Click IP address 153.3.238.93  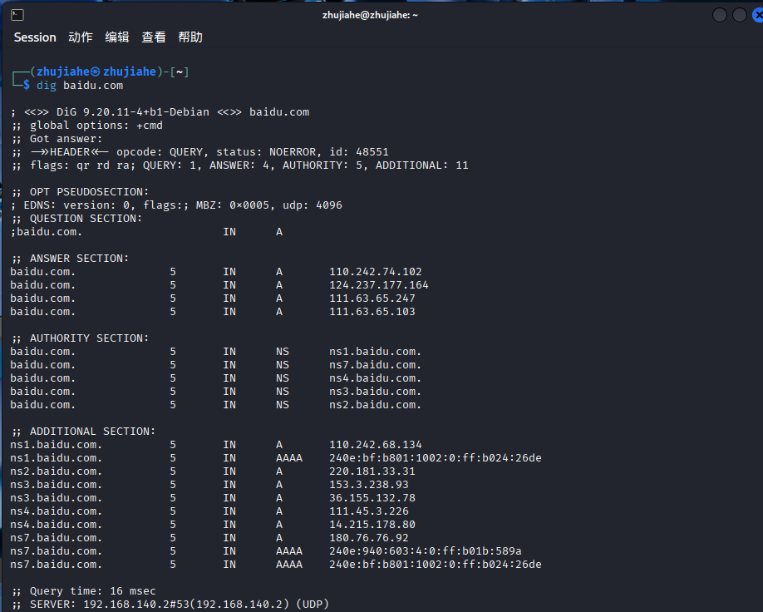pos(369,485)
